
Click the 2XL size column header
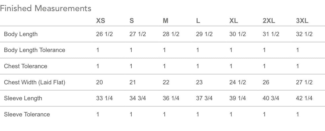pos(269,21)
